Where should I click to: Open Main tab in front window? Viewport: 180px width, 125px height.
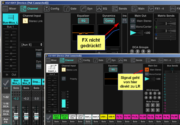tap(151, 60)
